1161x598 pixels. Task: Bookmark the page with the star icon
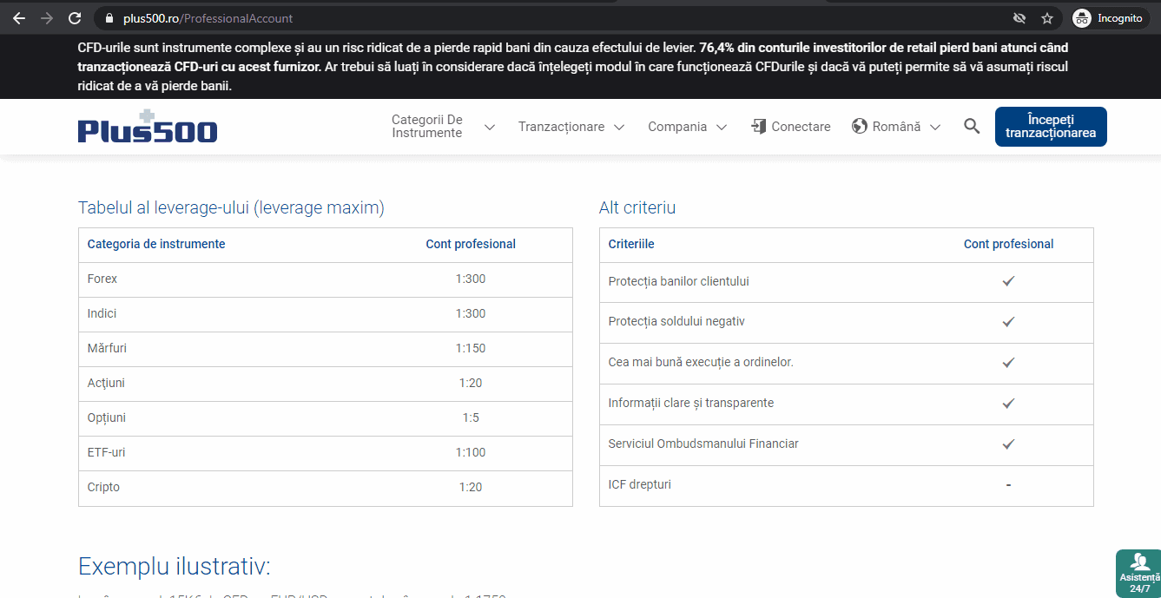pos(1046,17)
